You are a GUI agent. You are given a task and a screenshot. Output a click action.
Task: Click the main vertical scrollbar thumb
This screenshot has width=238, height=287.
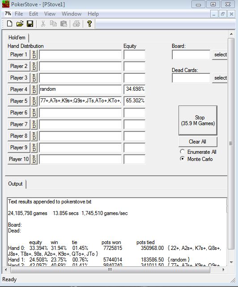pyautogui.click(x=231, y=143)
